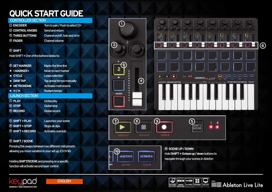Click the Hi-Speed USB icon
Image resolution: width=272 pixels, height=192 pixels.
(x=189, y=183)
